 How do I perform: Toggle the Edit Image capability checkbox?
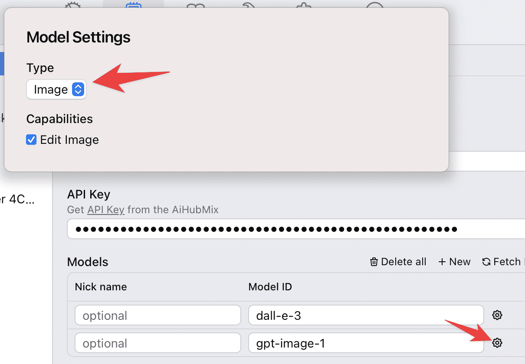[31, 140]
